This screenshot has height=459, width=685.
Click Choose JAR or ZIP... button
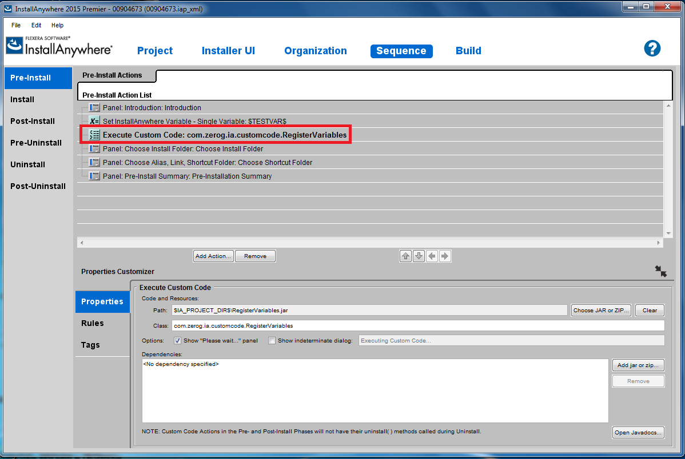click(601, 310)
